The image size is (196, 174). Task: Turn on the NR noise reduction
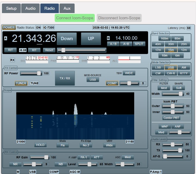(15, 164)
